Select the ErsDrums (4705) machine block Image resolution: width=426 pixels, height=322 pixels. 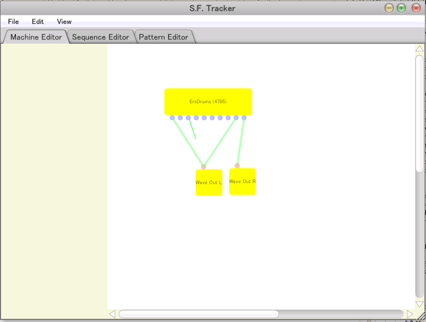pos(208,102)
